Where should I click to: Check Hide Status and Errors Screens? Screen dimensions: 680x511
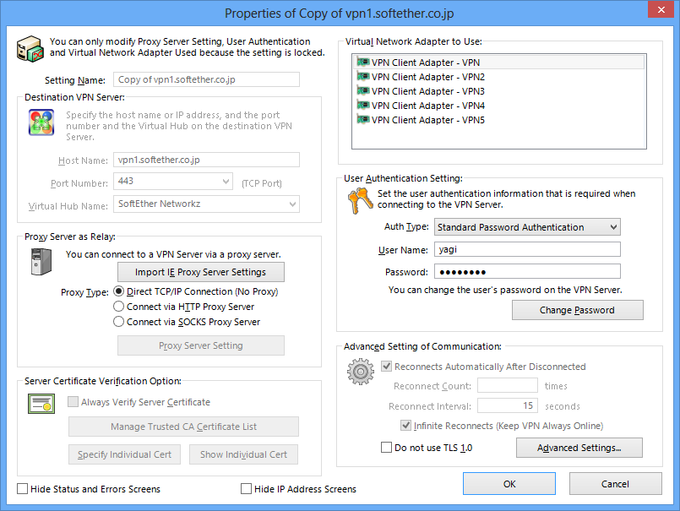point(23,489)
